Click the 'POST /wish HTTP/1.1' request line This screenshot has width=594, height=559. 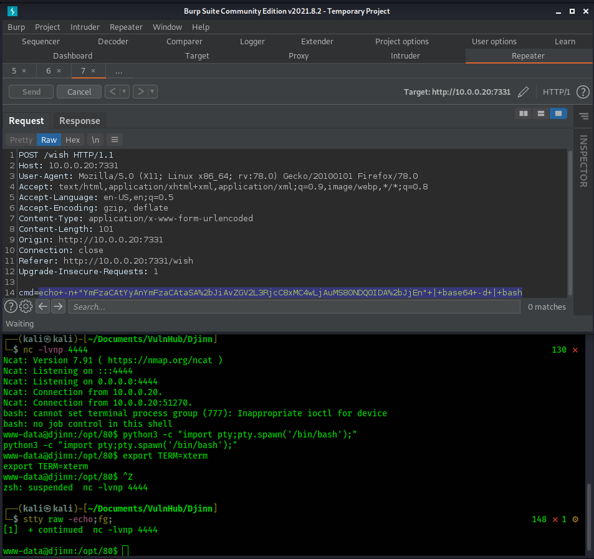(x=66, y=155)
